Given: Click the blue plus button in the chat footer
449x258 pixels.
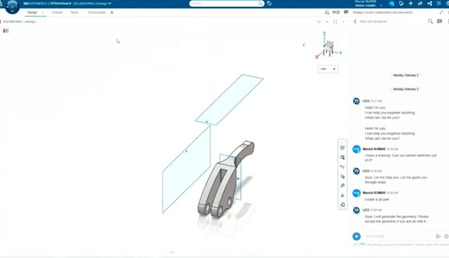Looking at the screenshot, I should tap(356, 236).
